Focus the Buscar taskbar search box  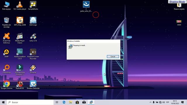click(30, 102)
